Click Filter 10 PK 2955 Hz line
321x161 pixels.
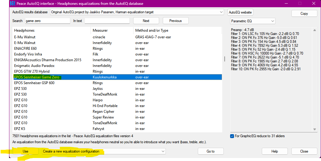(x=266, y=69)
